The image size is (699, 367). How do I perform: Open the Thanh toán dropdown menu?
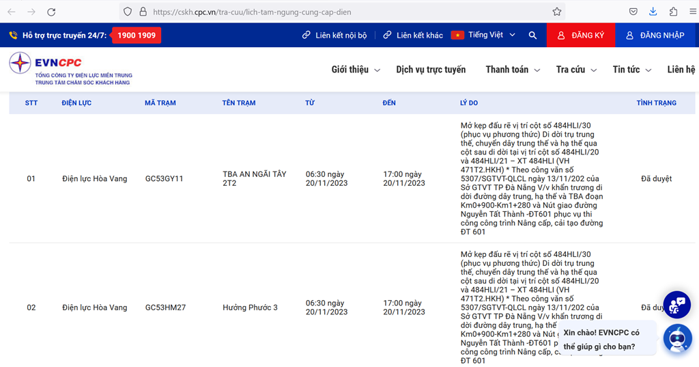point(512,70)
